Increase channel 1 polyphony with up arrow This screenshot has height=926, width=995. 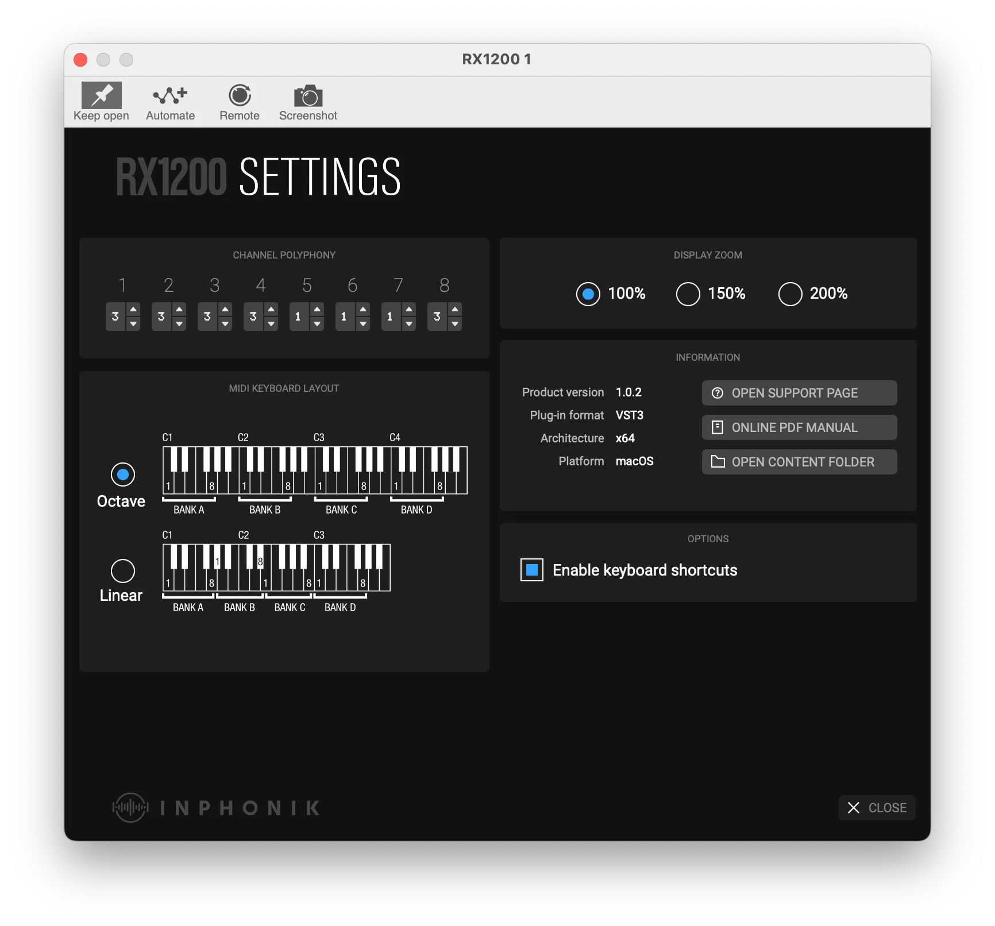[x=133, y=310]
